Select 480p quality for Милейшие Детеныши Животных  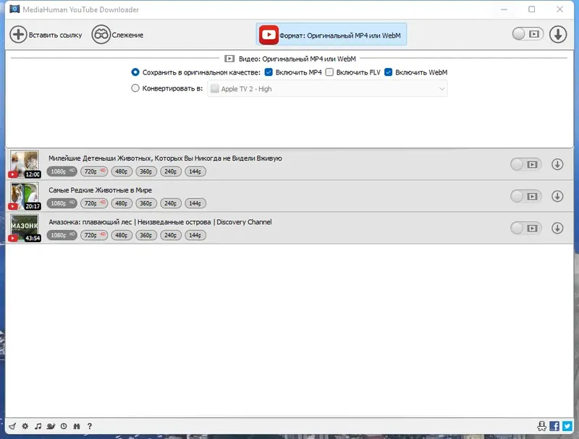pos(122,171)
